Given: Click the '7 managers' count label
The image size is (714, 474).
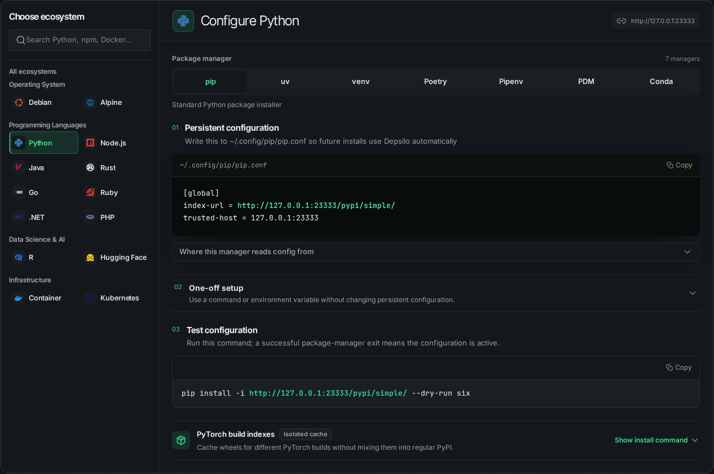Looking at the screenshot, I should 682,59.
